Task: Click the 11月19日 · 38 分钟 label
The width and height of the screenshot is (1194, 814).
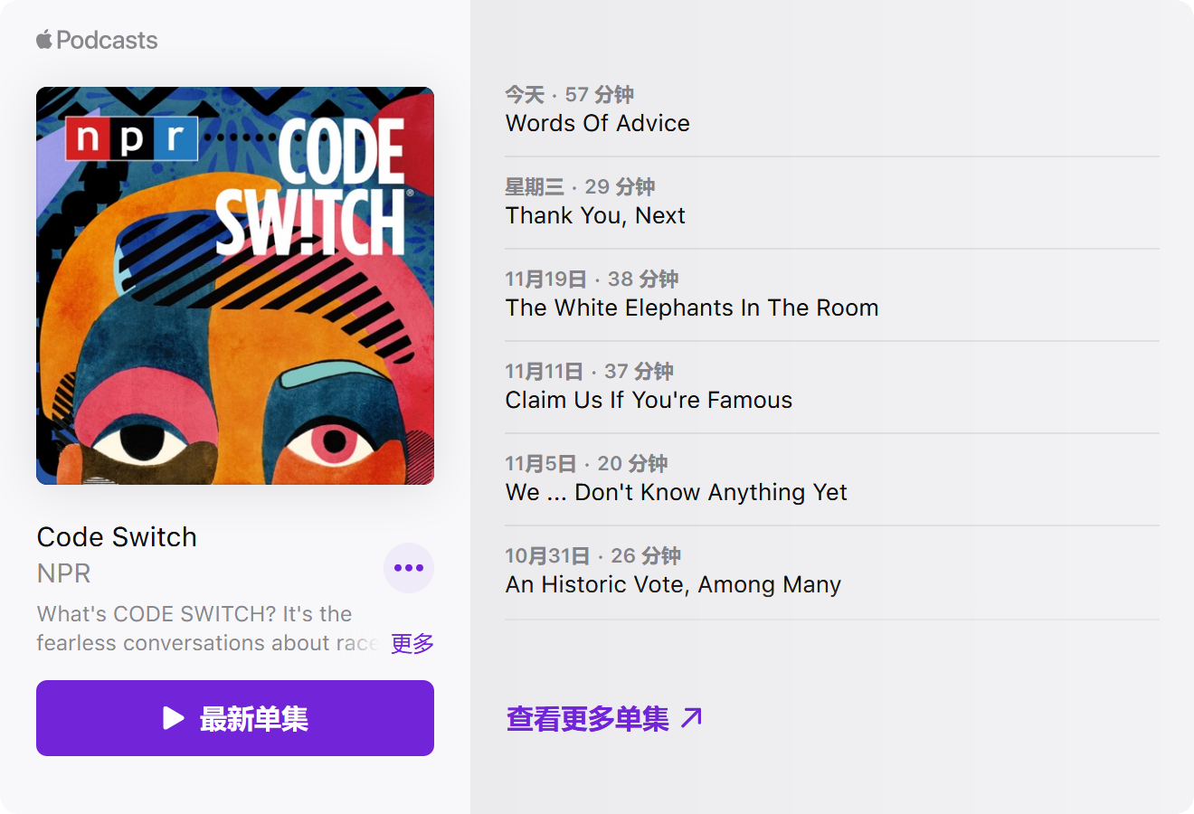Action: 592,279
